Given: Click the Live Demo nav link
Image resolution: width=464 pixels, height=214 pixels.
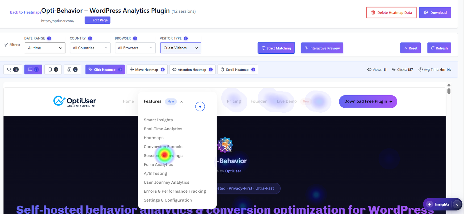Looking at the screenshot, I should [x=287, y=101].
